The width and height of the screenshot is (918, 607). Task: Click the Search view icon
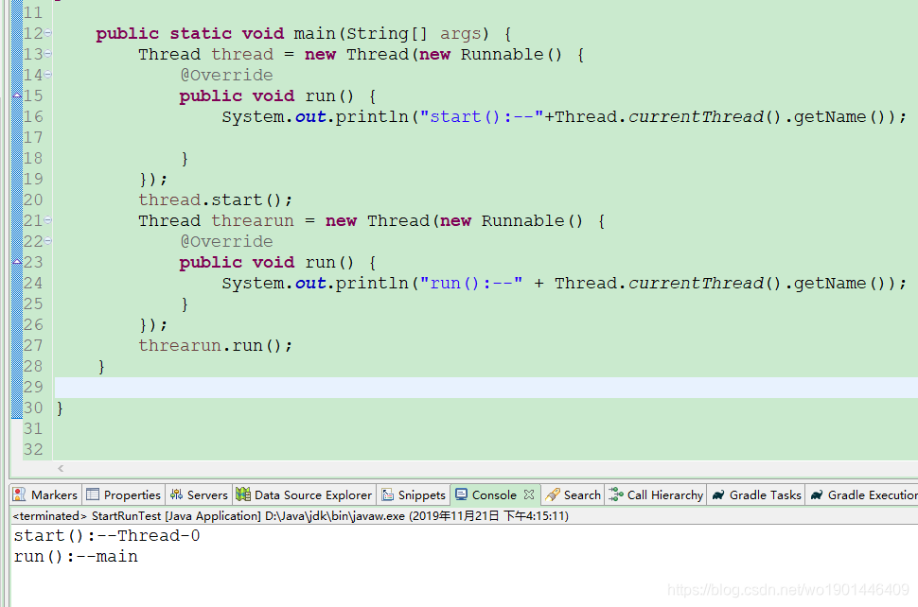(550, 494)
